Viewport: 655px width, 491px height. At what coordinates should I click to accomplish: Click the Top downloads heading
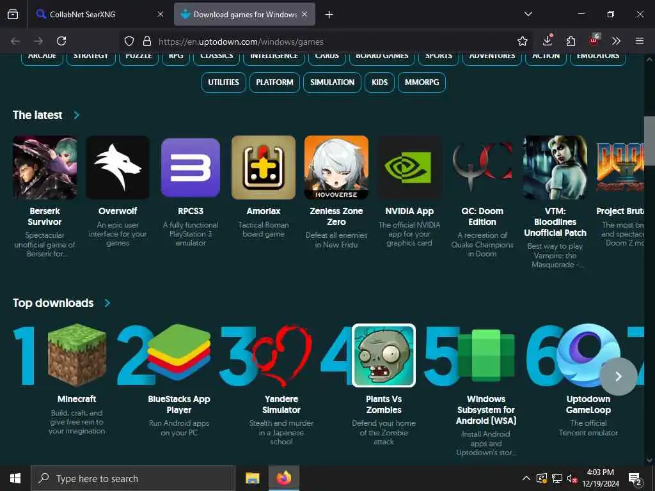[x=53, y=302]
